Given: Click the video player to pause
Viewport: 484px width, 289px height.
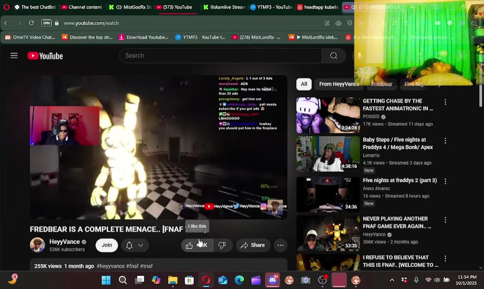Looking at the screenshot, I should pyautogui.click(x=158, y=147).
